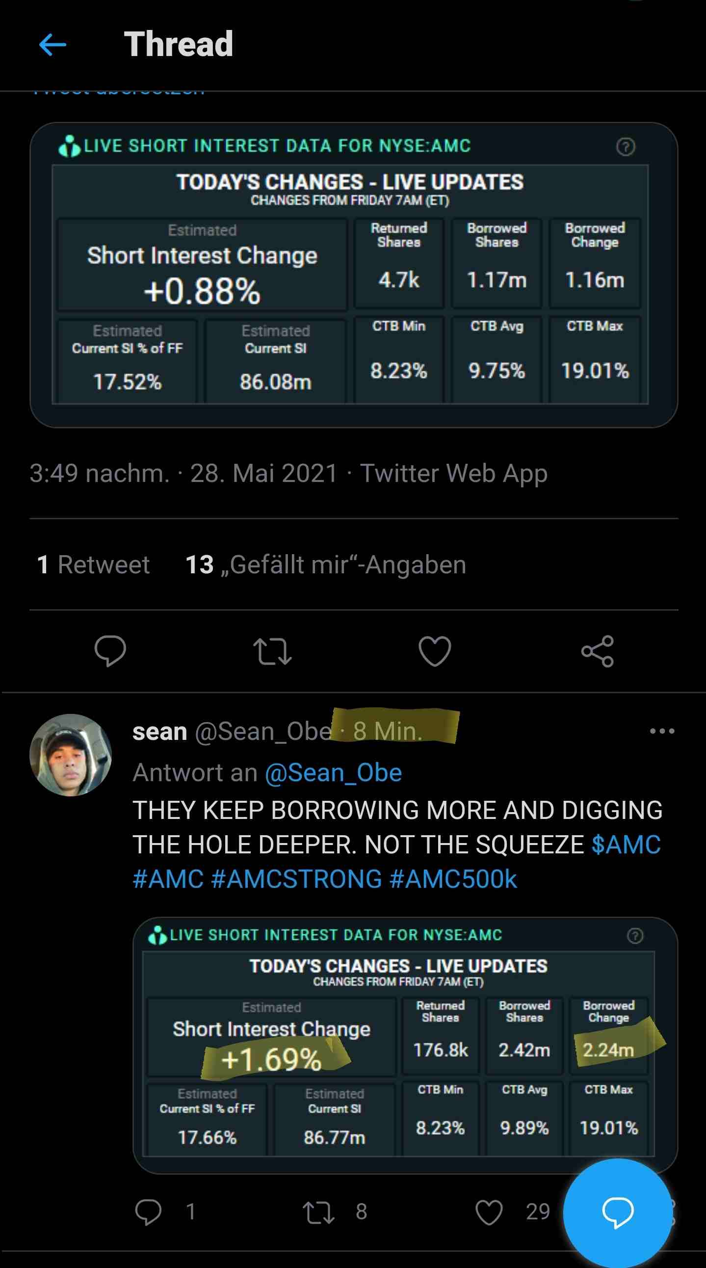706x1268 pixels.
Task: Retweet the main tweet
Action: [x=272, y=651]
